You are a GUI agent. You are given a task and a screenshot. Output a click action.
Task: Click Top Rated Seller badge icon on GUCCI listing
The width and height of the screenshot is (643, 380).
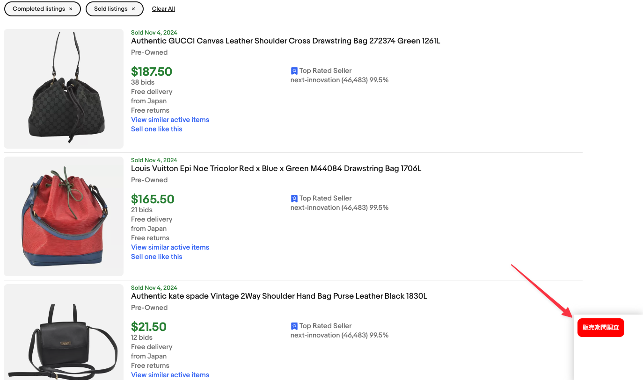[294, 71]
